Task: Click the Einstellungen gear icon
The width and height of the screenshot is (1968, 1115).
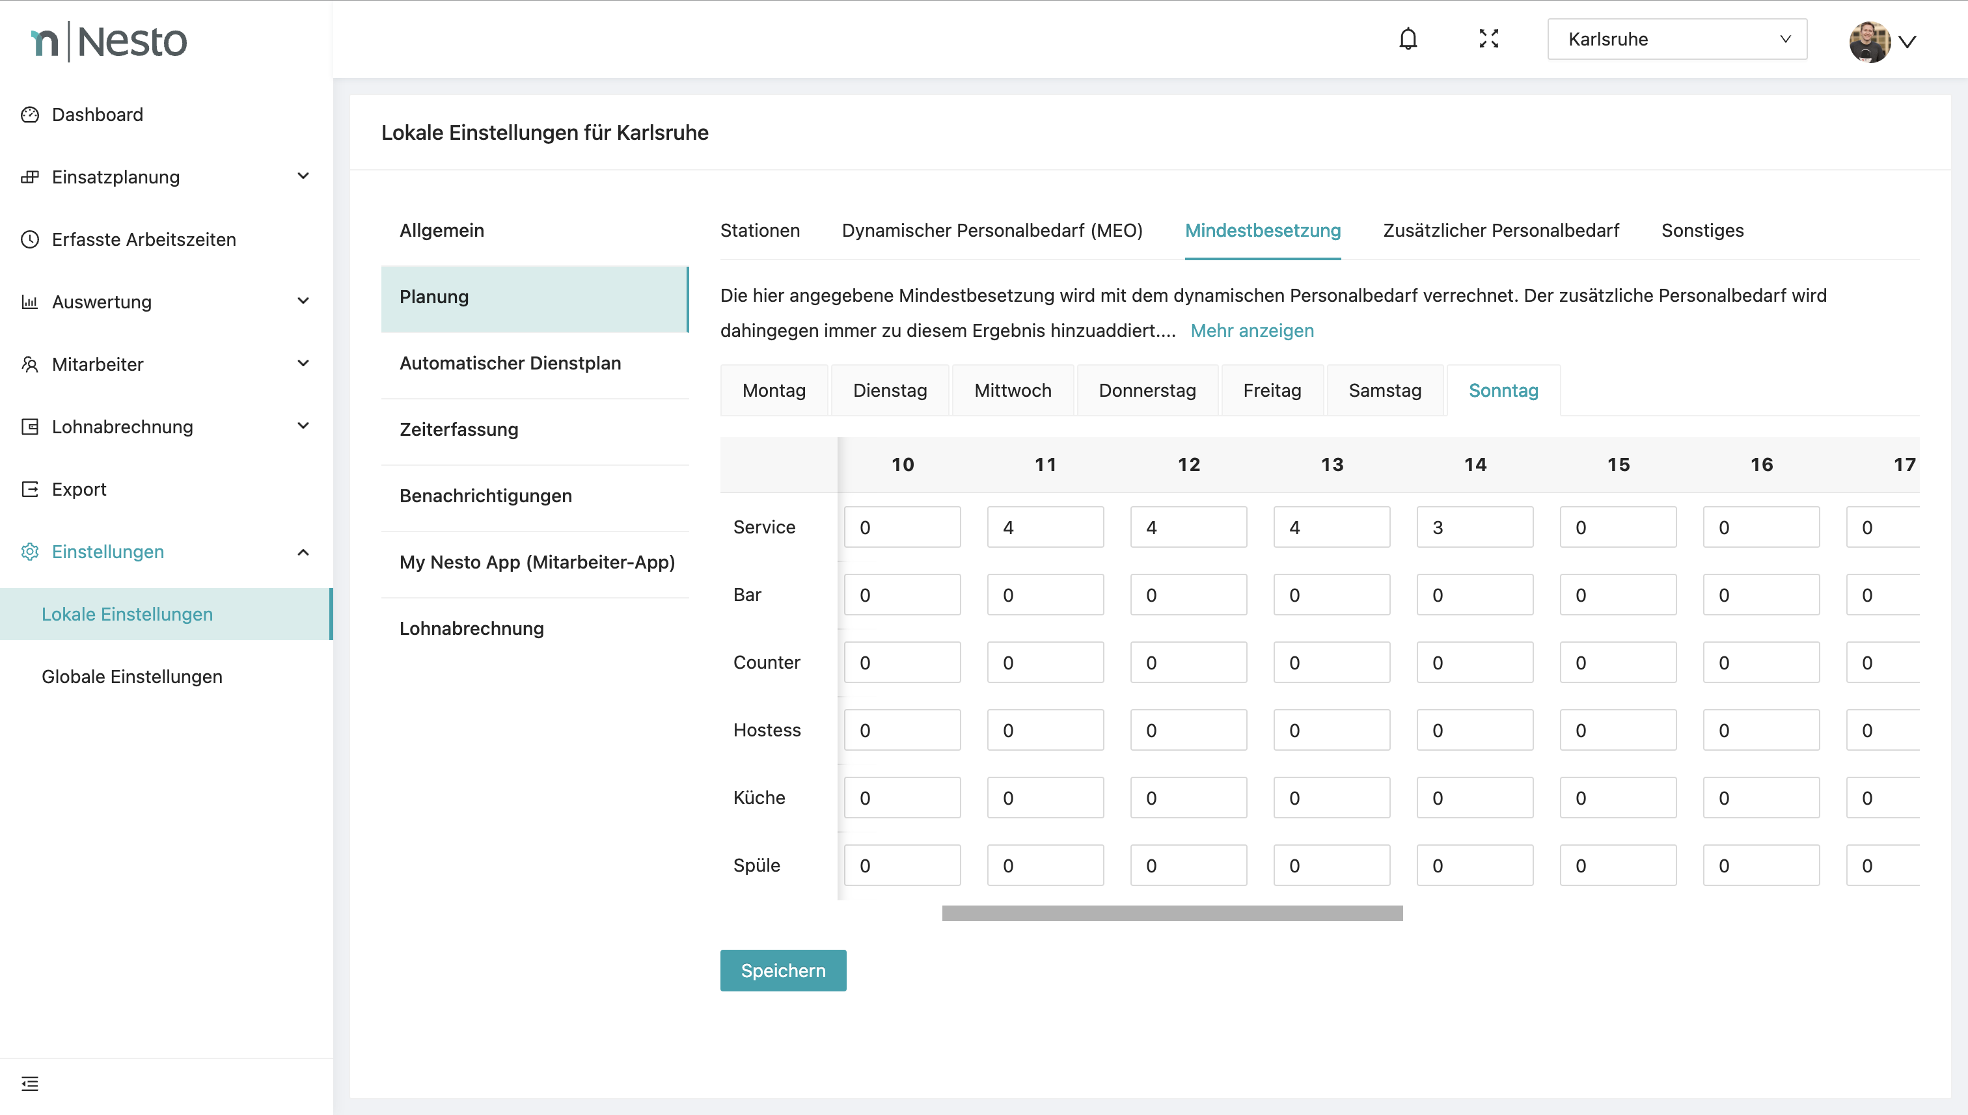Action: click(x=30, y=552)
